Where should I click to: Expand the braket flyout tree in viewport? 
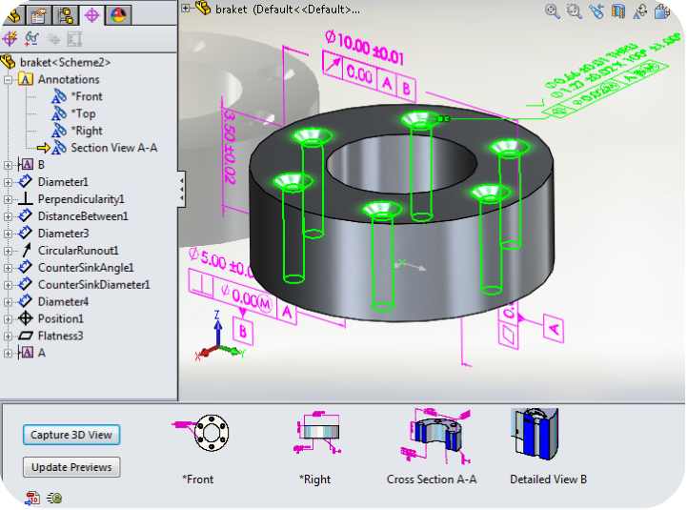pos(186,9)
